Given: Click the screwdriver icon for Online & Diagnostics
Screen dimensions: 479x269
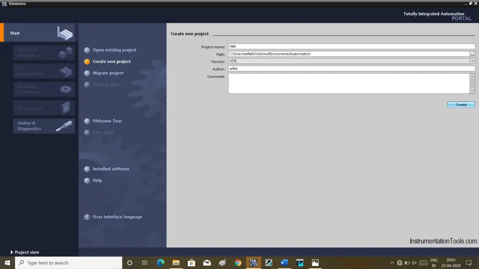Looking at the screenshot, I should click(64, 126).
